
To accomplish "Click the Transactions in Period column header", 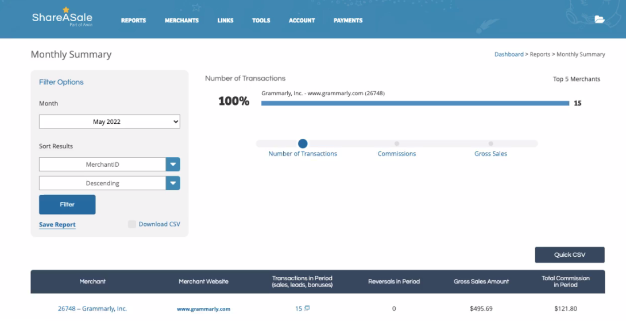I will (302, 281).
